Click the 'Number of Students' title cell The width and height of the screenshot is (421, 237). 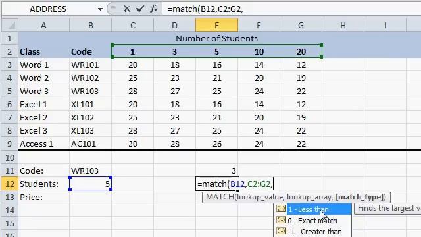coord(216,38)
